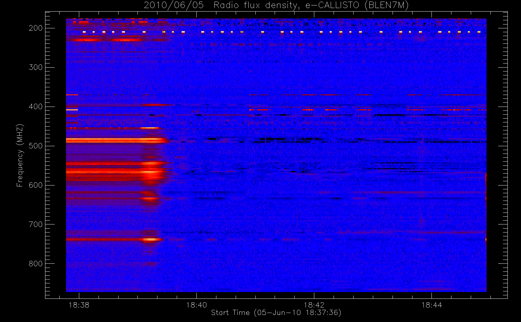Click the 18:38 time tick label
The width and height of the screenshot is (521, 322).
click(79, 305)
